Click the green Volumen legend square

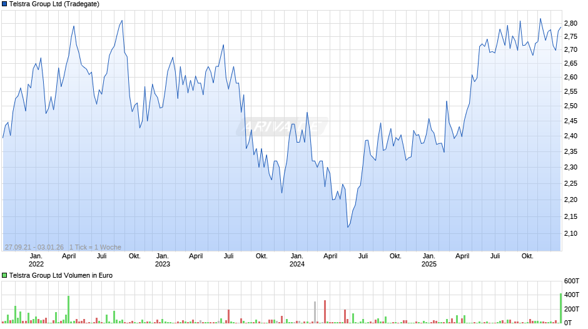[x=4, y=275]
